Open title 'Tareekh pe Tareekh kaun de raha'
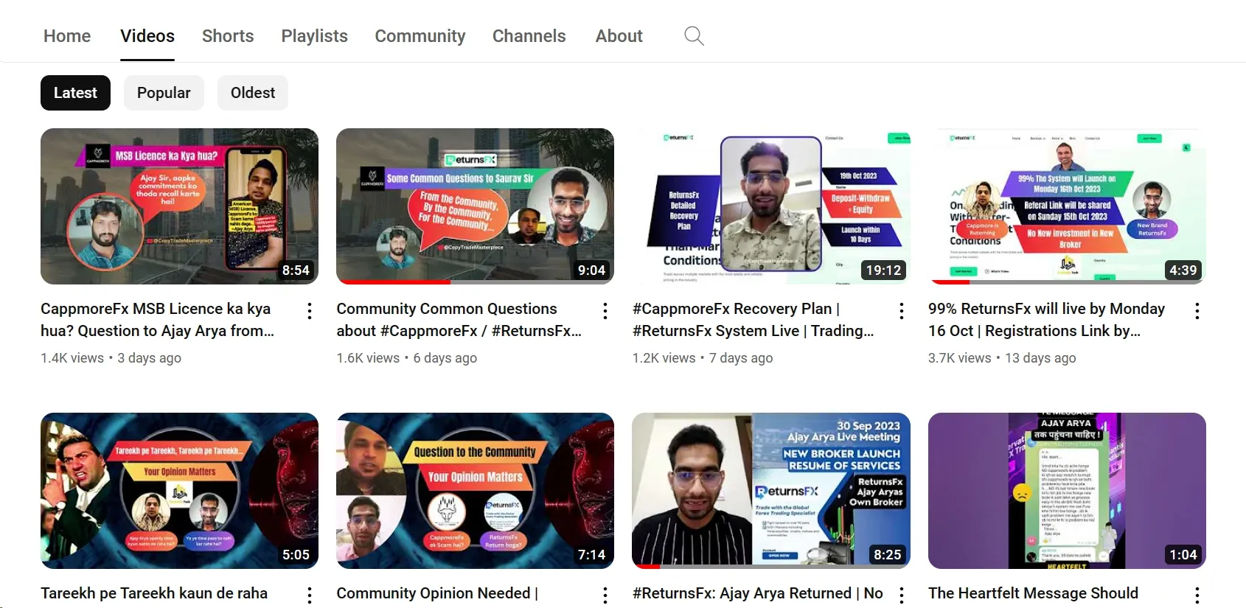The height and width of the screenshot is (608, 1246). pos(154,593)
